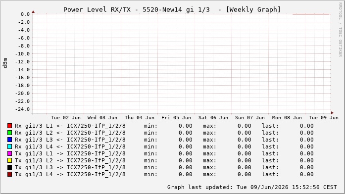Click the red Rx L1 legend swatch
The width and height of the screenshot is (345, 194).
tap(9, 126)
